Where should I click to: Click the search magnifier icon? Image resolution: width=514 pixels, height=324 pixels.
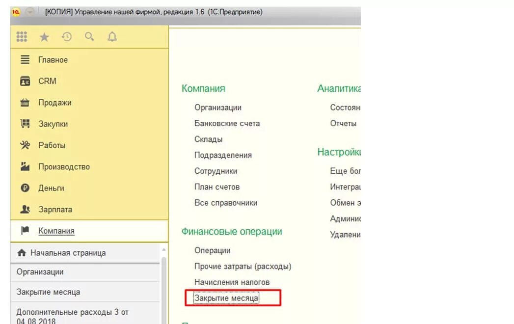(x=89, y=37)
